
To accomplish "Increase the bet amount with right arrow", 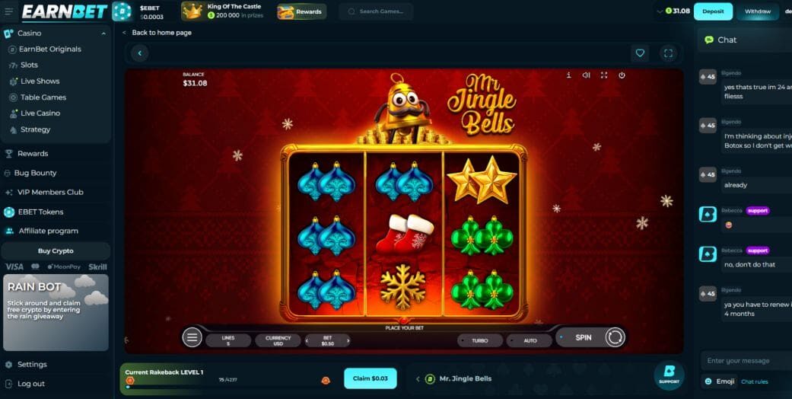I will [x=348, y=341].
